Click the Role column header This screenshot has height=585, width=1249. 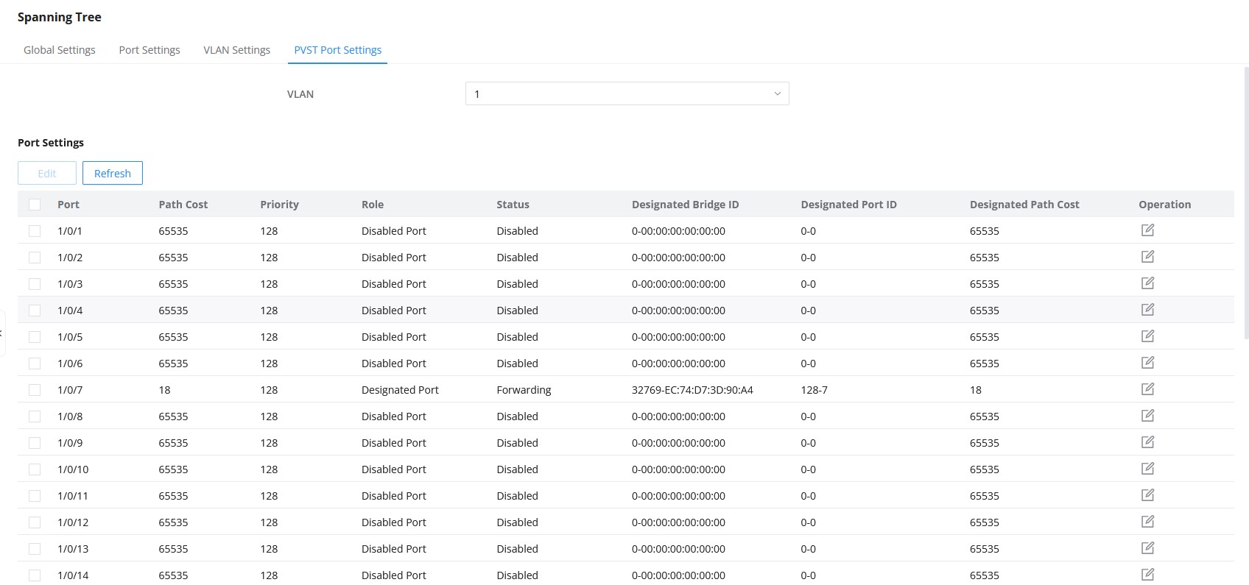(373, 205)
